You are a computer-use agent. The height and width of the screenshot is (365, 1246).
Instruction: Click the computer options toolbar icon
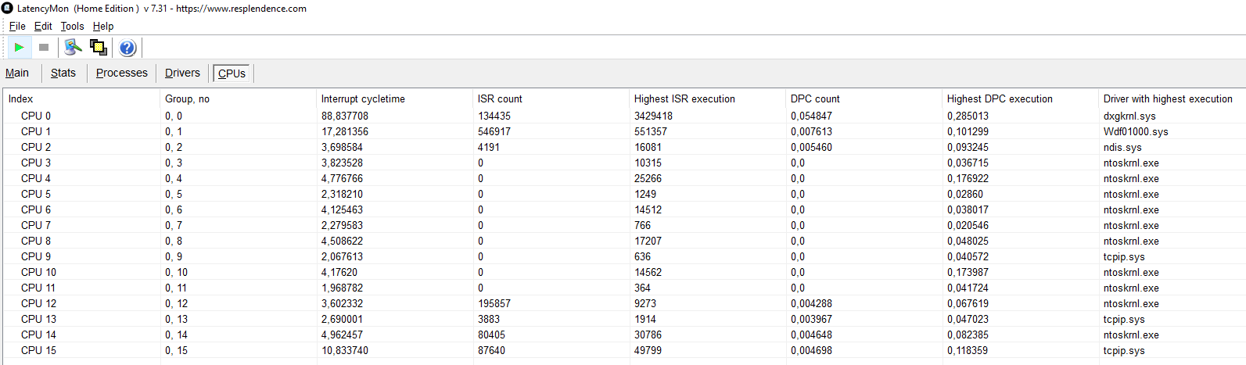(73, 48)
